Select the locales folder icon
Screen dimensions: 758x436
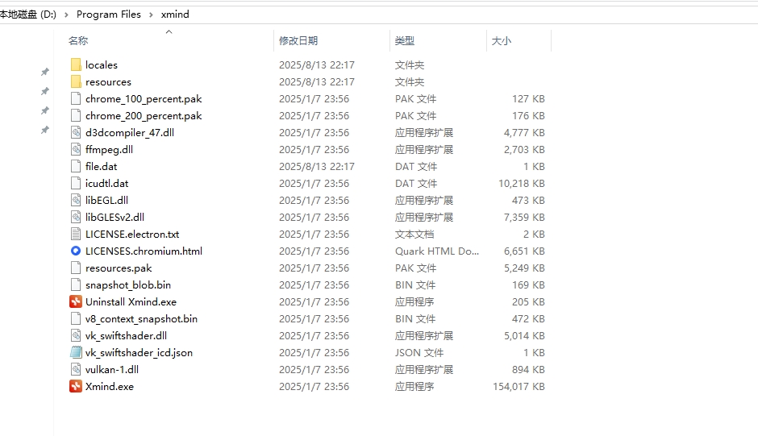coord(76,64)
